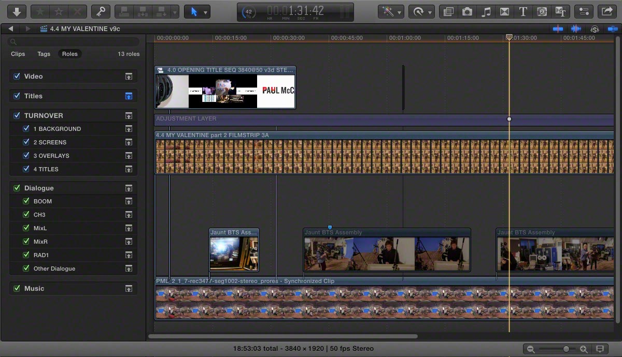Minimize clips for the Music role
Viewport: 622px width, 357px height.
point(129,289)
